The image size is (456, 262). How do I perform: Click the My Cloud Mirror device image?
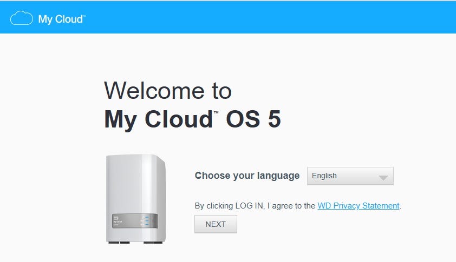tap(135, 197)
